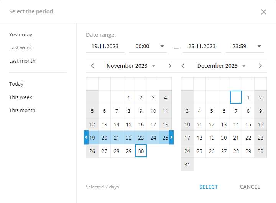
Task: Choose the Last week preset
Action: tap(21, 47)
